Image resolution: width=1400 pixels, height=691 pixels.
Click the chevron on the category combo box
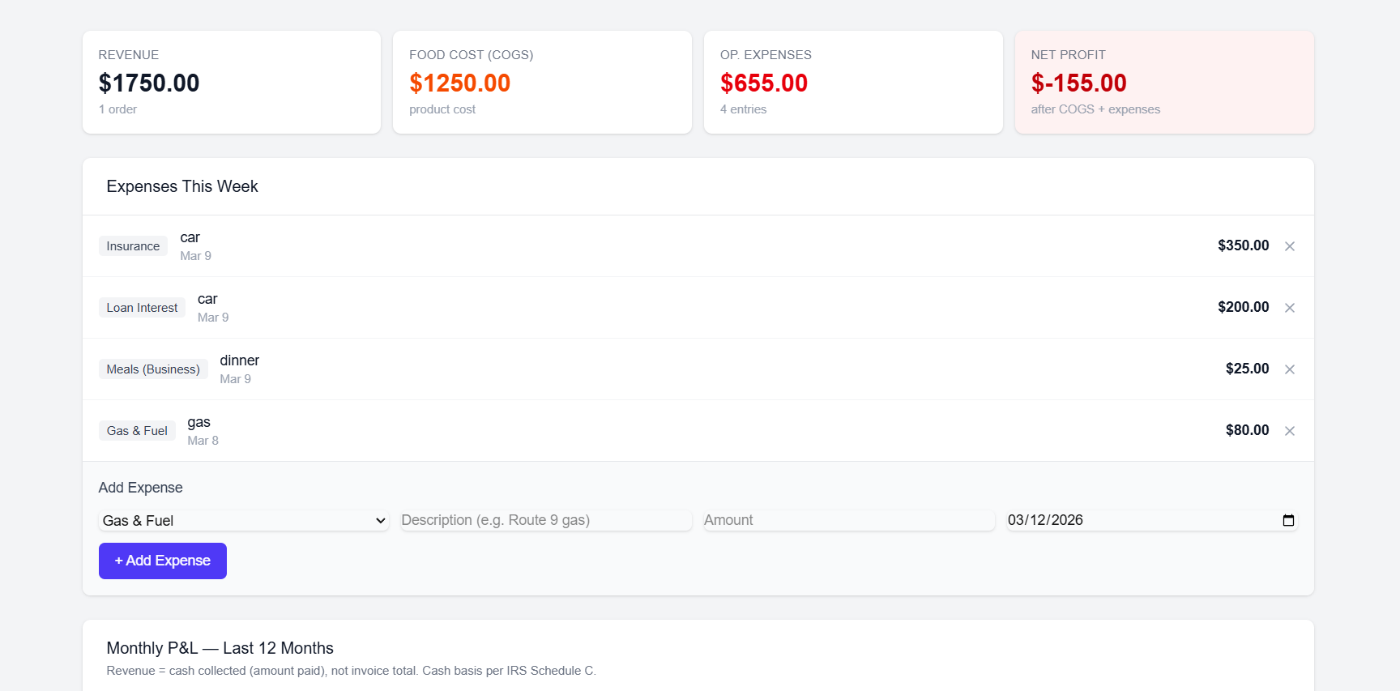[379, 521]
